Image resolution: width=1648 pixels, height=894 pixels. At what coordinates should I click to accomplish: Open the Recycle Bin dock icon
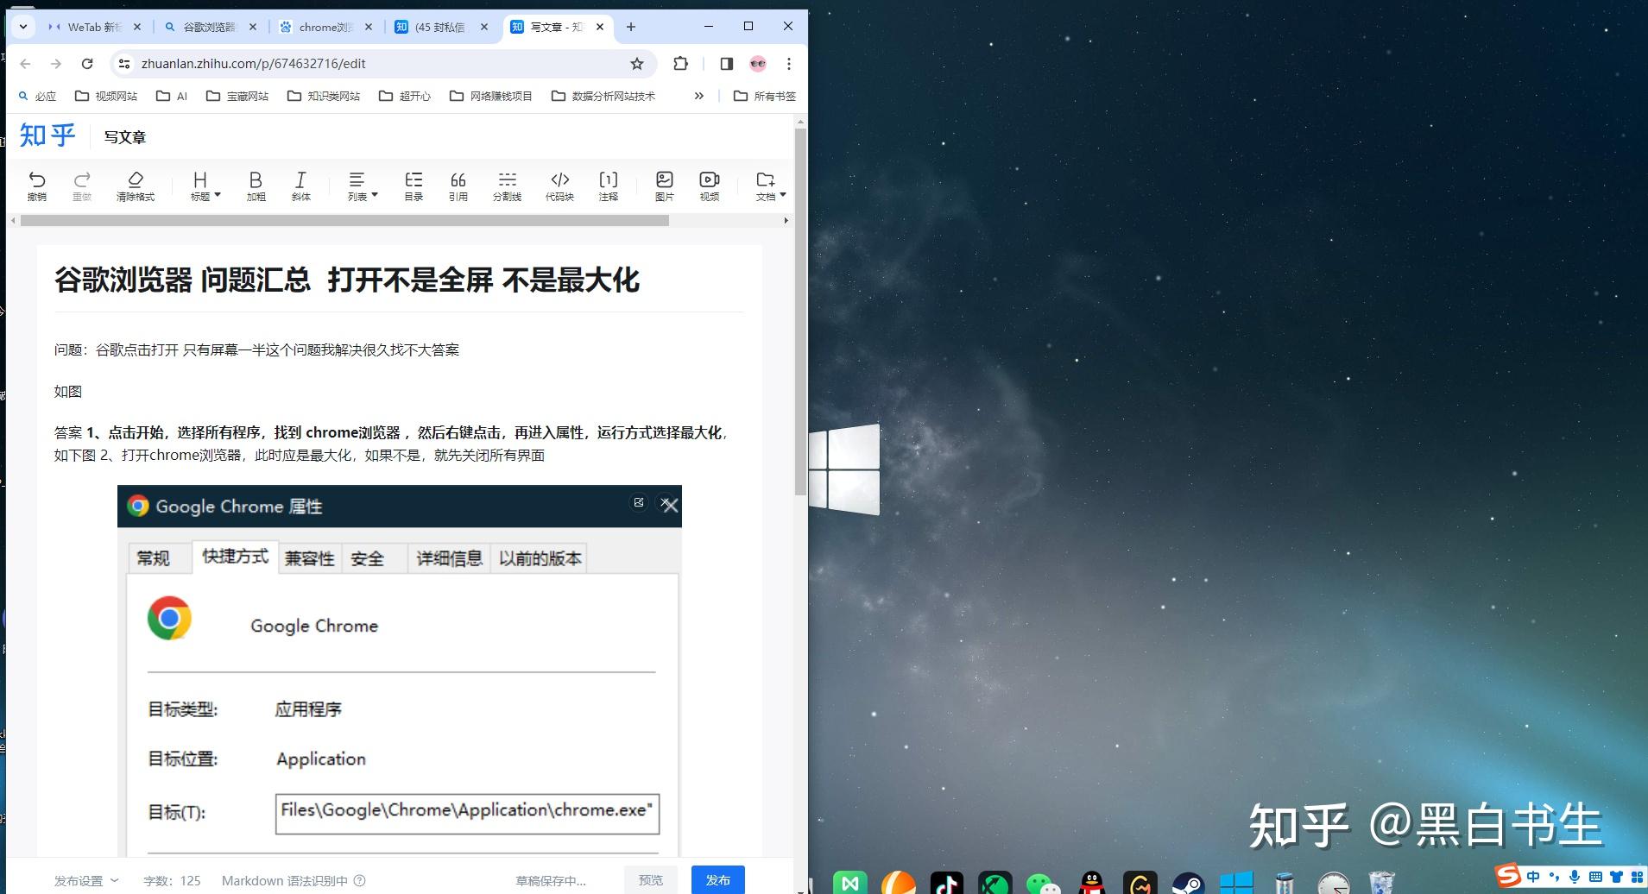pyautogui.click(x=1382, y=883)
